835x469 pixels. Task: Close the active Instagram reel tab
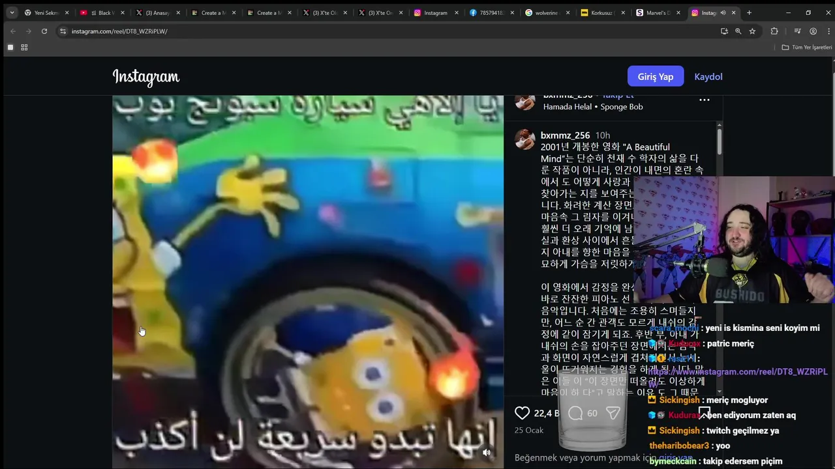tap(735, 12)
